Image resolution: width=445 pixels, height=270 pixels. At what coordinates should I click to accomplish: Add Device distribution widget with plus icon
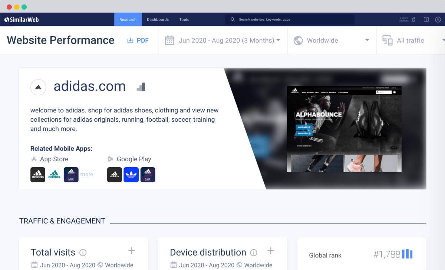[271, 251]
